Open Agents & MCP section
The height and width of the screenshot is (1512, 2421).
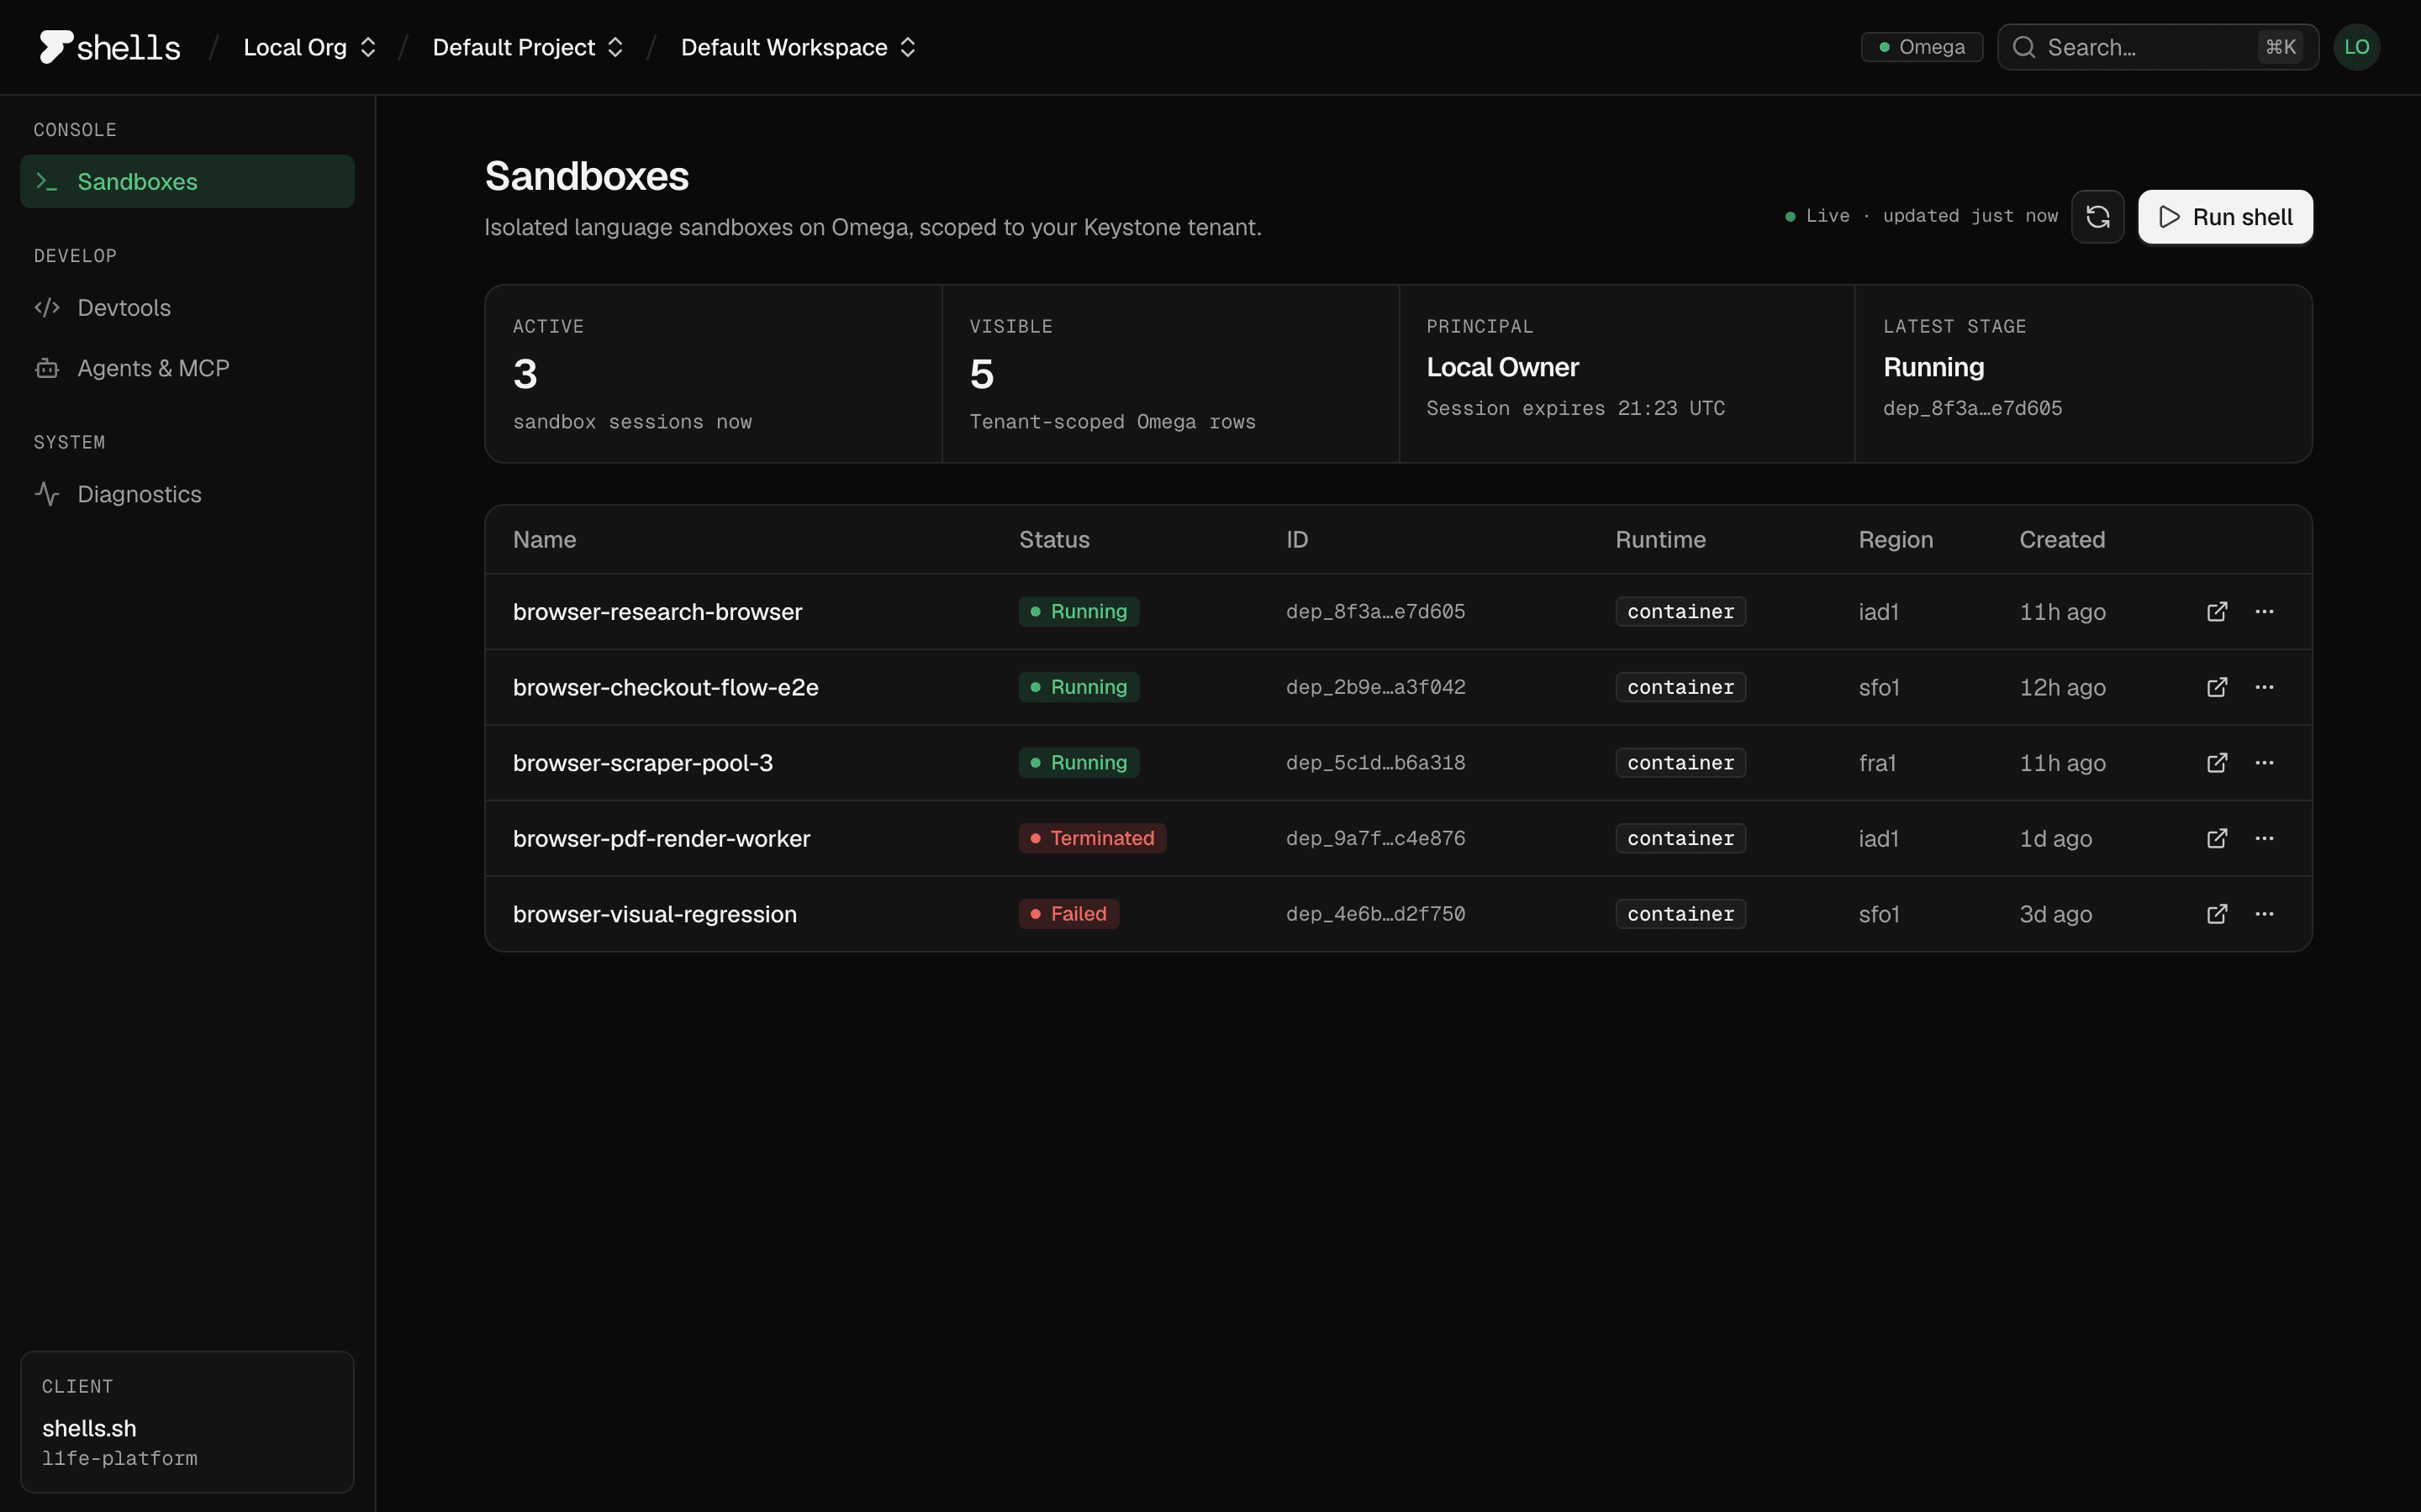click(187, 368)
